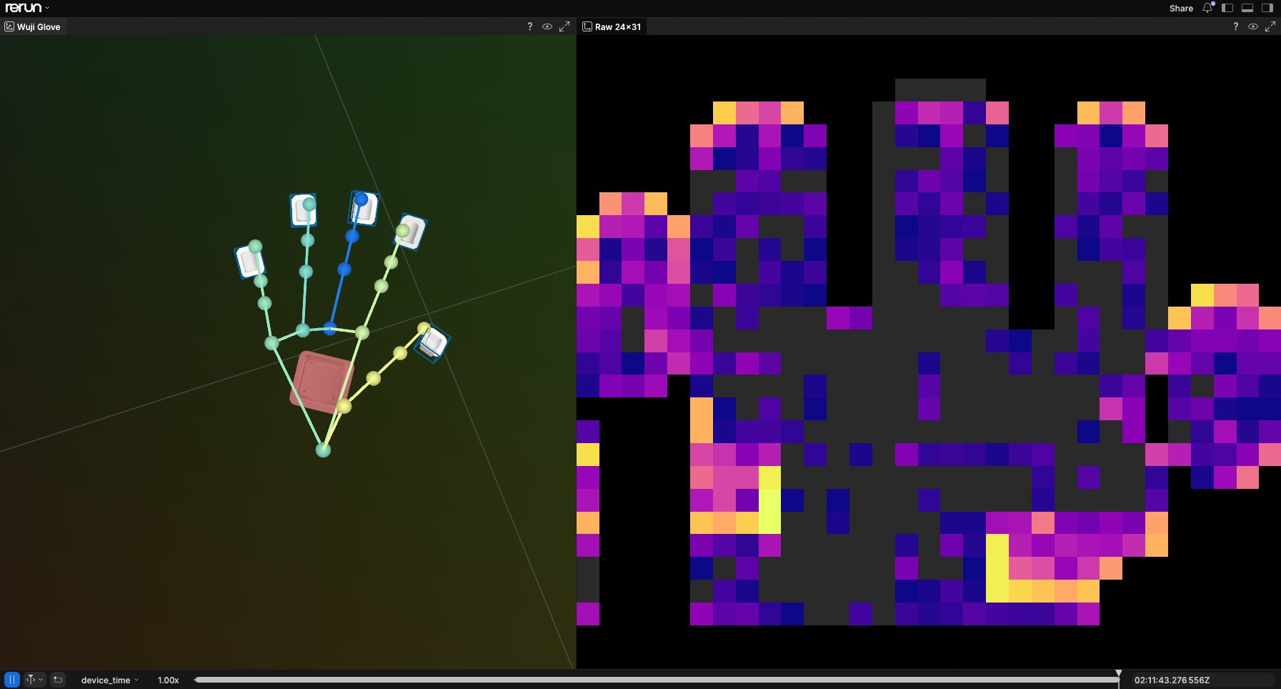The height and width of the screenshot is (689, 1281).
Task: Click the 1.00x playback speed field
Action: pos(168,680)
